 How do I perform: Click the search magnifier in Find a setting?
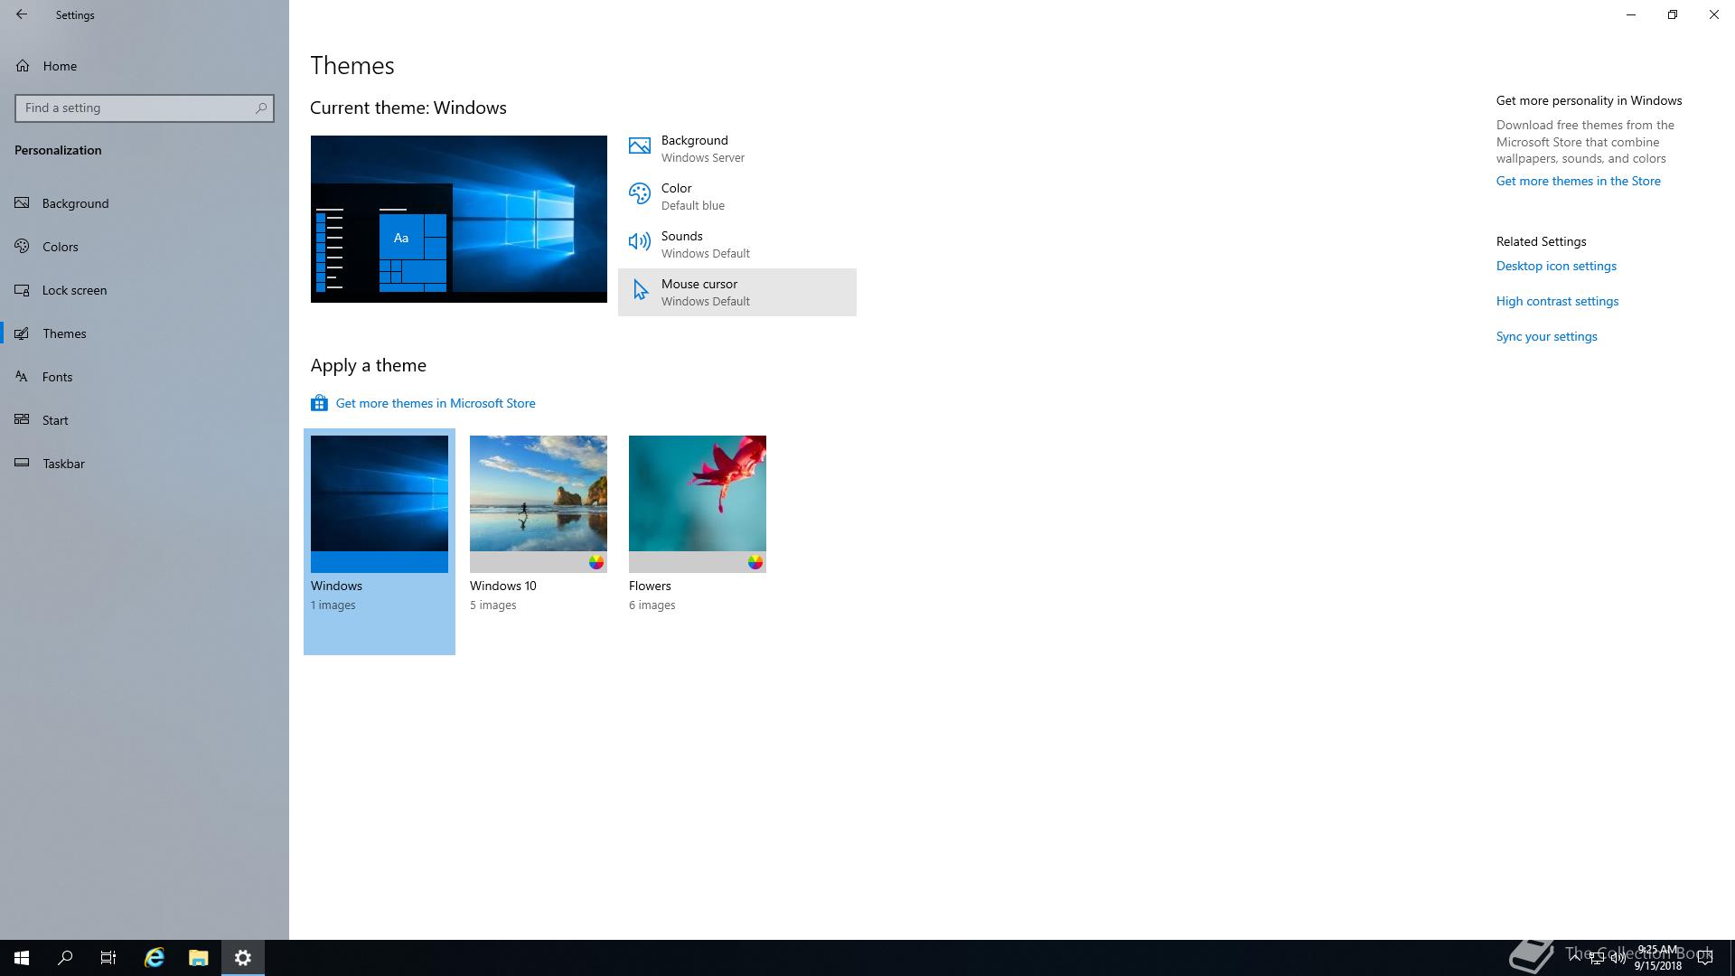pyautogui.click(x=261, y=108)
